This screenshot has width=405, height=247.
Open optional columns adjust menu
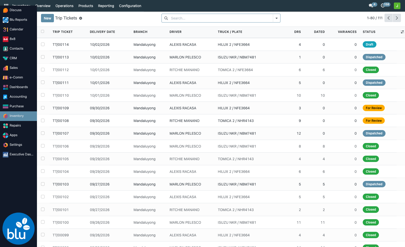click(402, 32)
